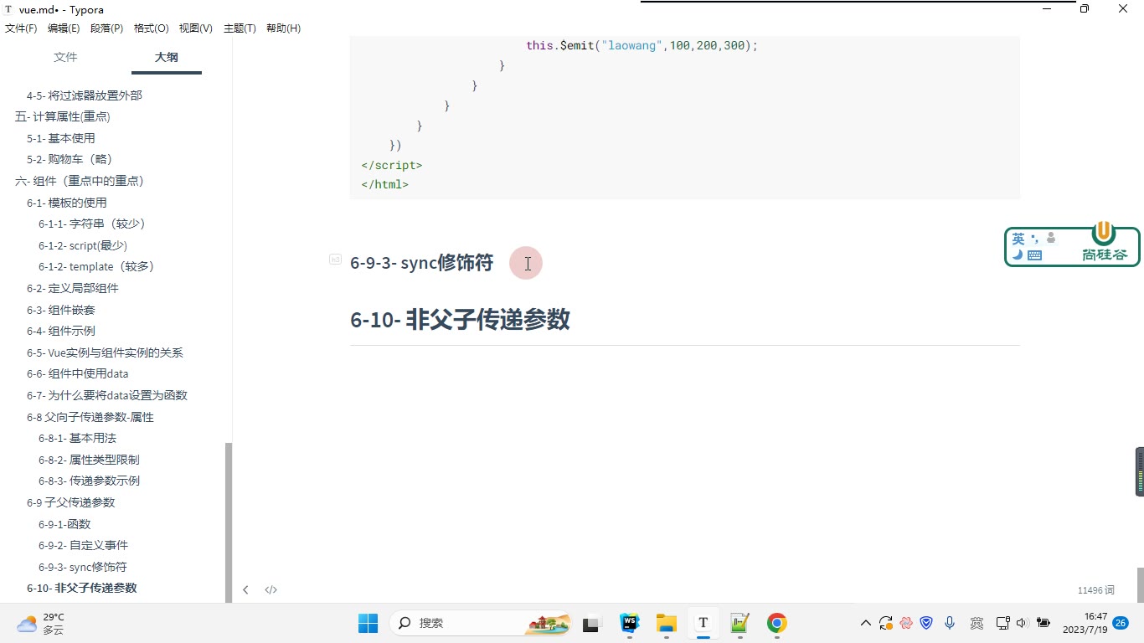
Task: Go to outline heading 五- 计算属性(重点)
Action: (63, 116)
